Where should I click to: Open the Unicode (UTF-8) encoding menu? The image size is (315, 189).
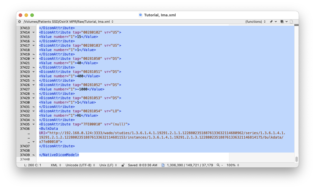coord(80,165)
